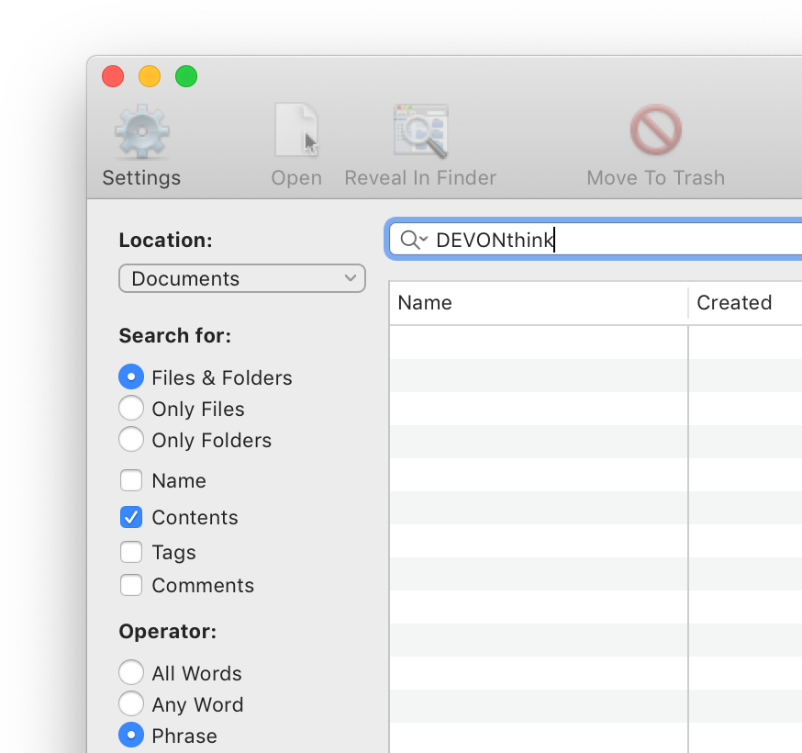Select the Only Files option
The width and height of the screenshot is (802, 753).
pos(131,409)
